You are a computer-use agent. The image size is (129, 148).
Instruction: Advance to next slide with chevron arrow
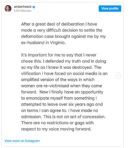(x=118, y=75)
